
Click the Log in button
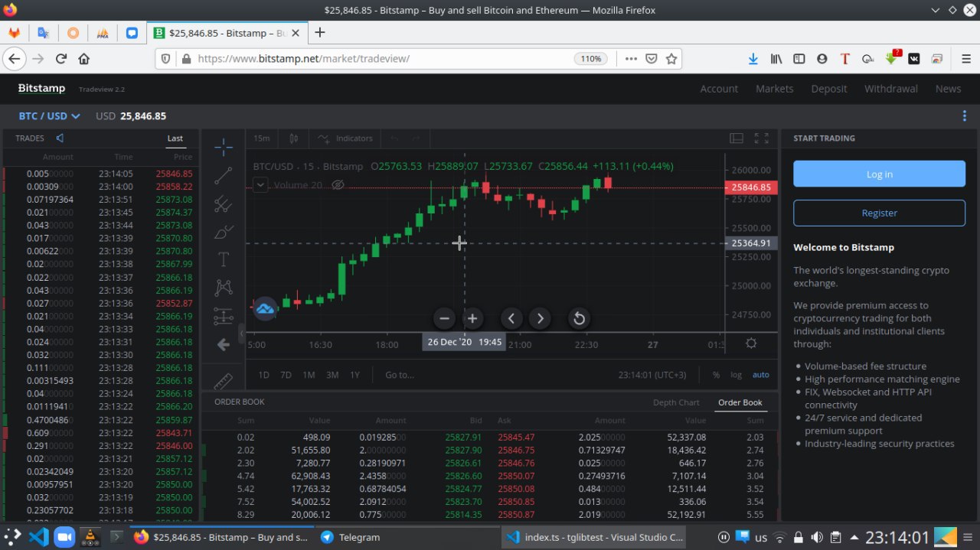[x=879, y=174]
